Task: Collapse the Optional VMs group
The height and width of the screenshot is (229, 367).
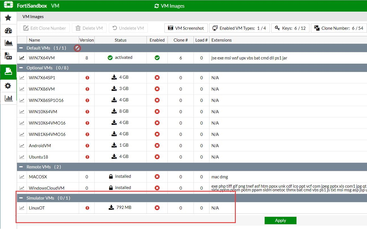Action: click(x=21, y=68)
